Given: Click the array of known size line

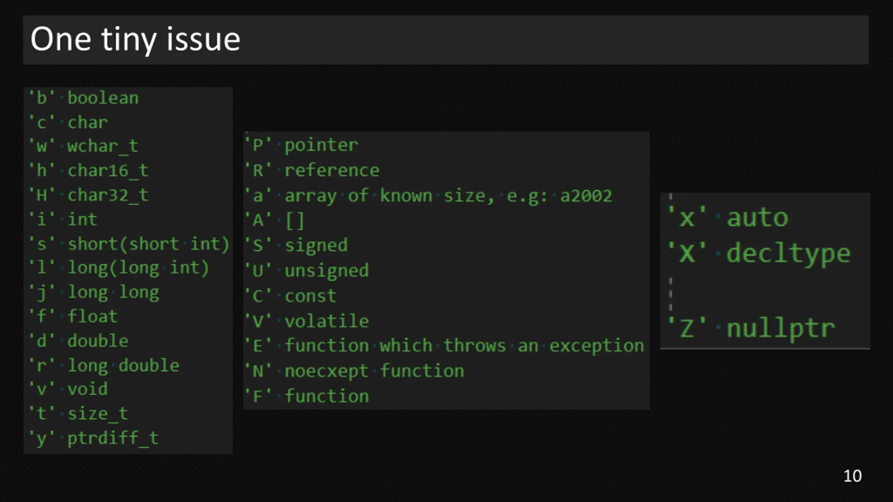Looking at the screenshot, I should pos(428,196).
